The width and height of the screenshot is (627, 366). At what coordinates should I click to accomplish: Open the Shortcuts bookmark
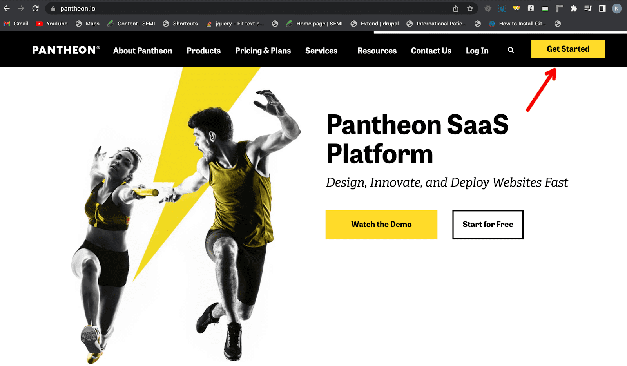[180, 24]
